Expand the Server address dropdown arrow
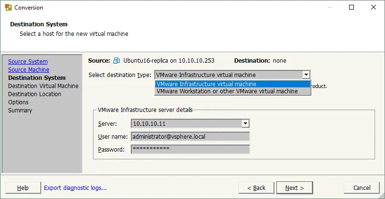 pyautogui.click(x=245, y=124)
